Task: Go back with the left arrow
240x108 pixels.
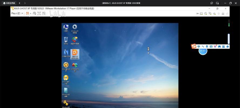Action: 19,3
